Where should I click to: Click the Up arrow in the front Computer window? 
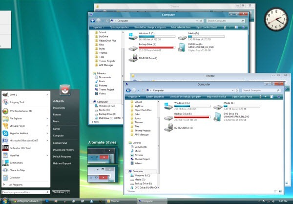(x=143, y=91)
